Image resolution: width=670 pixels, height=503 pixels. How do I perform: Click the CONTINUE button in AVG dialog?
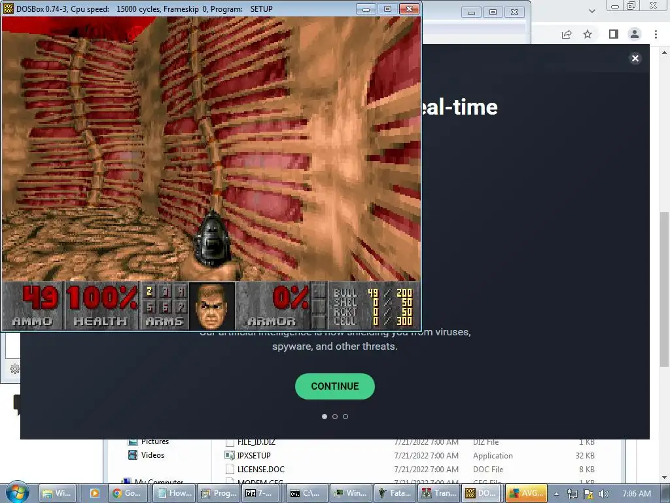[x=334, y=386]
